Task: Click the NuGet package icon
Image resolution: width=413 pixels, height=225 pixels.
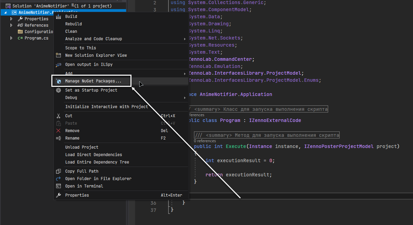Action: (58, 81)
